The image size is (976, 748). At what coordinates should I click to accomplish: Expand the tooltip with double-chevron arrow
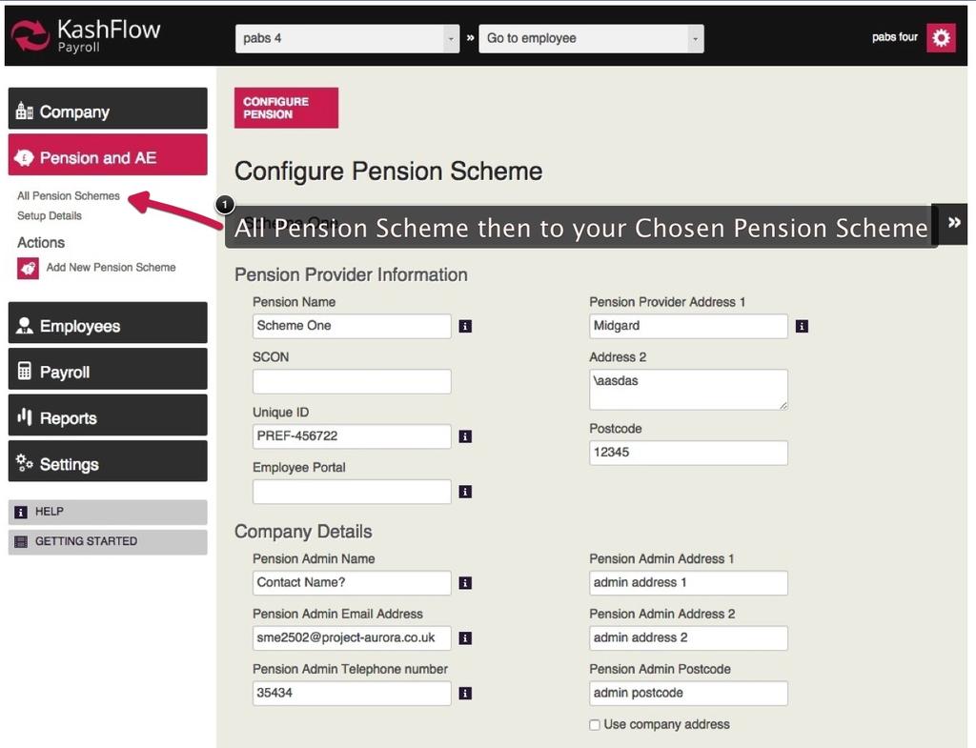coord(953,223)
